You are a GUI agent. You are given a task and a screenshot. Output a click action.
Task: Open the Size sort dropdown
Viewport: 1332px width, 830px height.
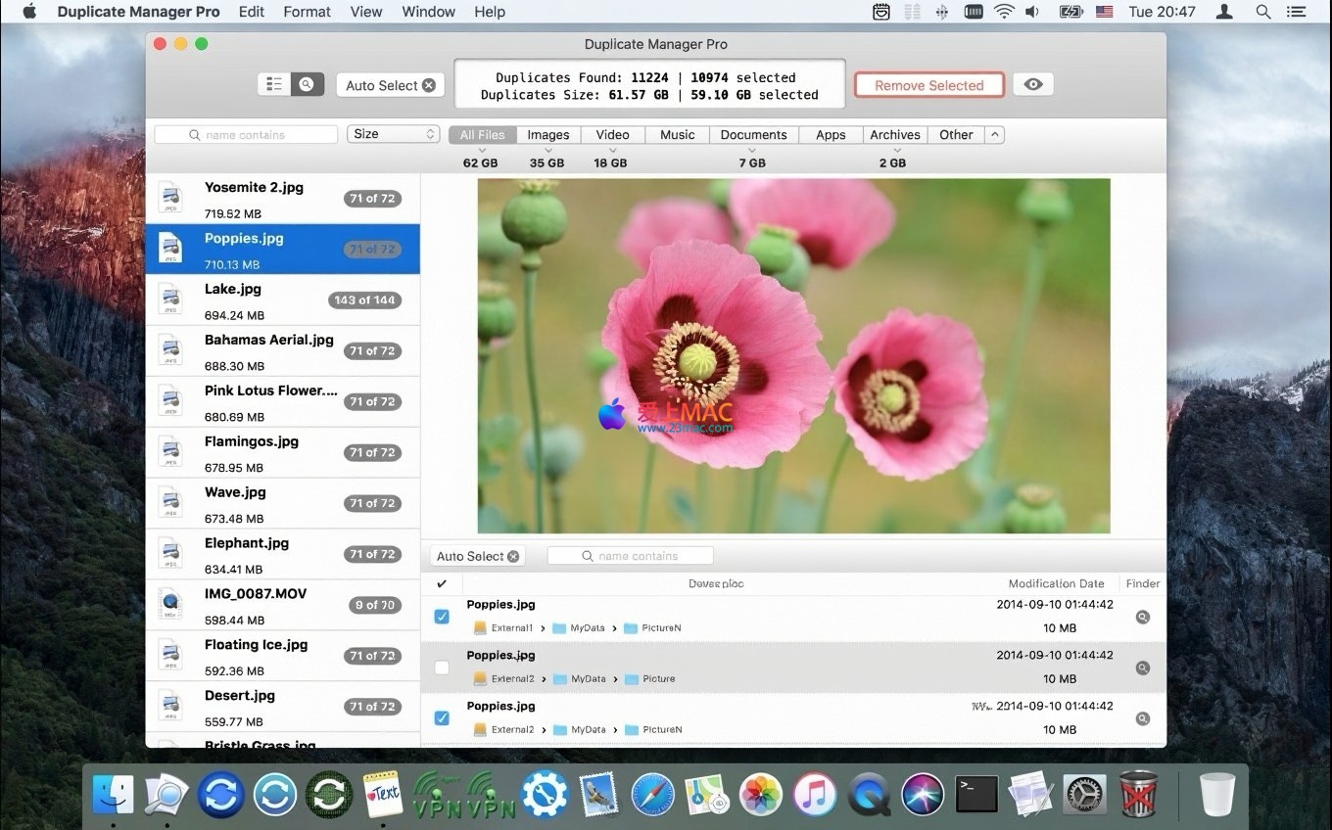pos(393,134)
